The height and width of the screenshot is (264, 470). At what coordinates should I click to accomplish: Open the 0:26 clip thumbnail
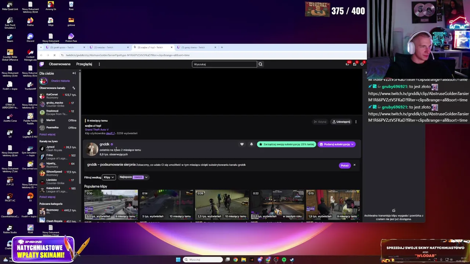222,204
